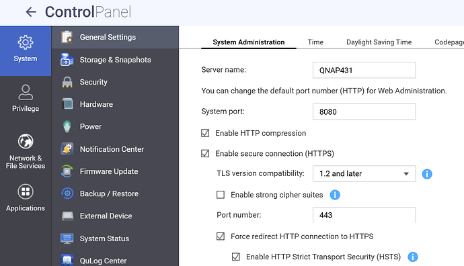Uncheck Force redirect HTTP connection to HTTPS

[x=221, y=236]
